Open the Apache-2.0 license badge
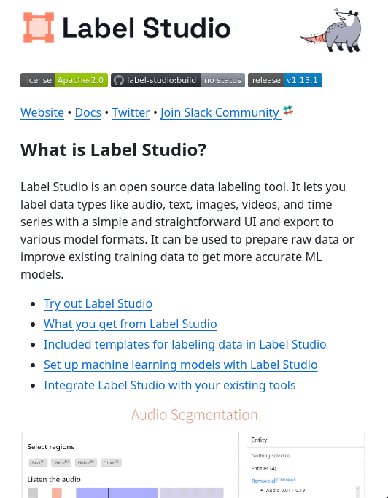 click(x=64, y=80)
